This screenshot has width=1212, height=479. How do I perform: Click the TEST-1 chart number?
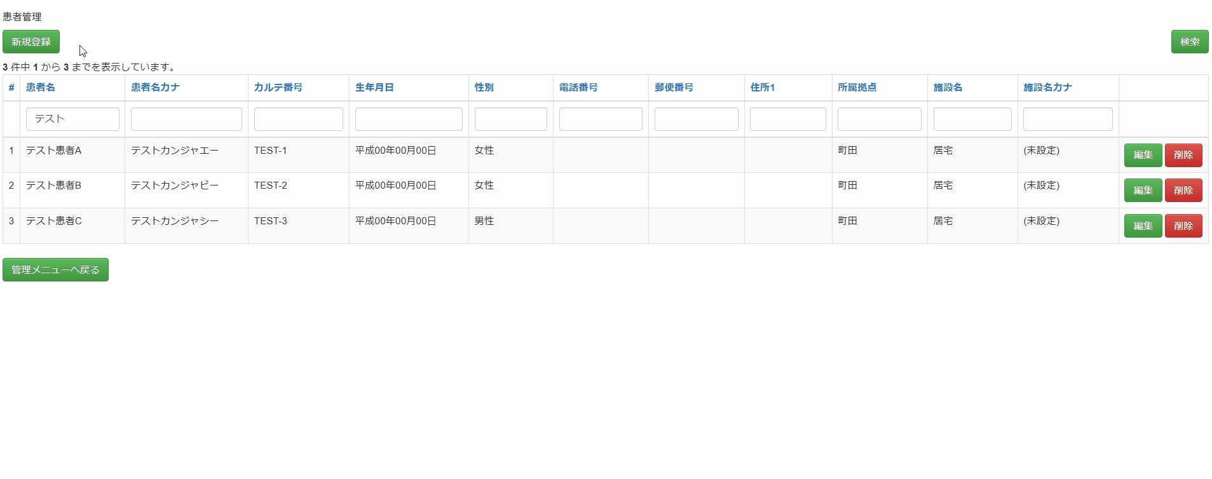click(271, 151)
